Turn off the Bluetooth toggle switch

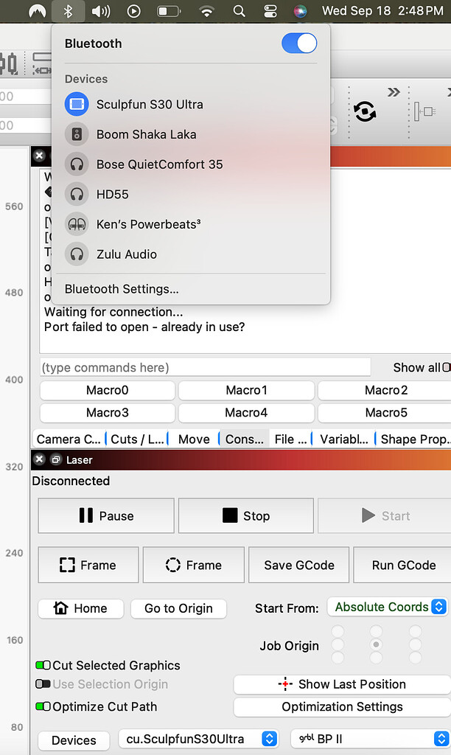[x=299, y=44]
